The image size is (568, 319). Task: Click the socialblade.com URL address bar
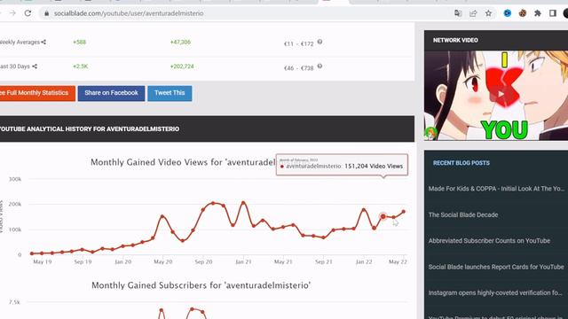[x=129, y=13]
